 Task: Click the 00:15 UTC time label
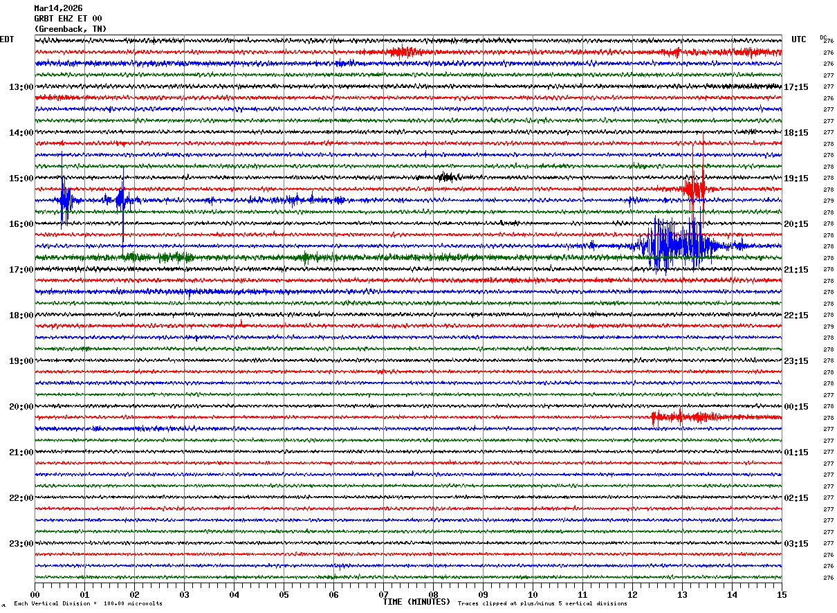(796, 407)
